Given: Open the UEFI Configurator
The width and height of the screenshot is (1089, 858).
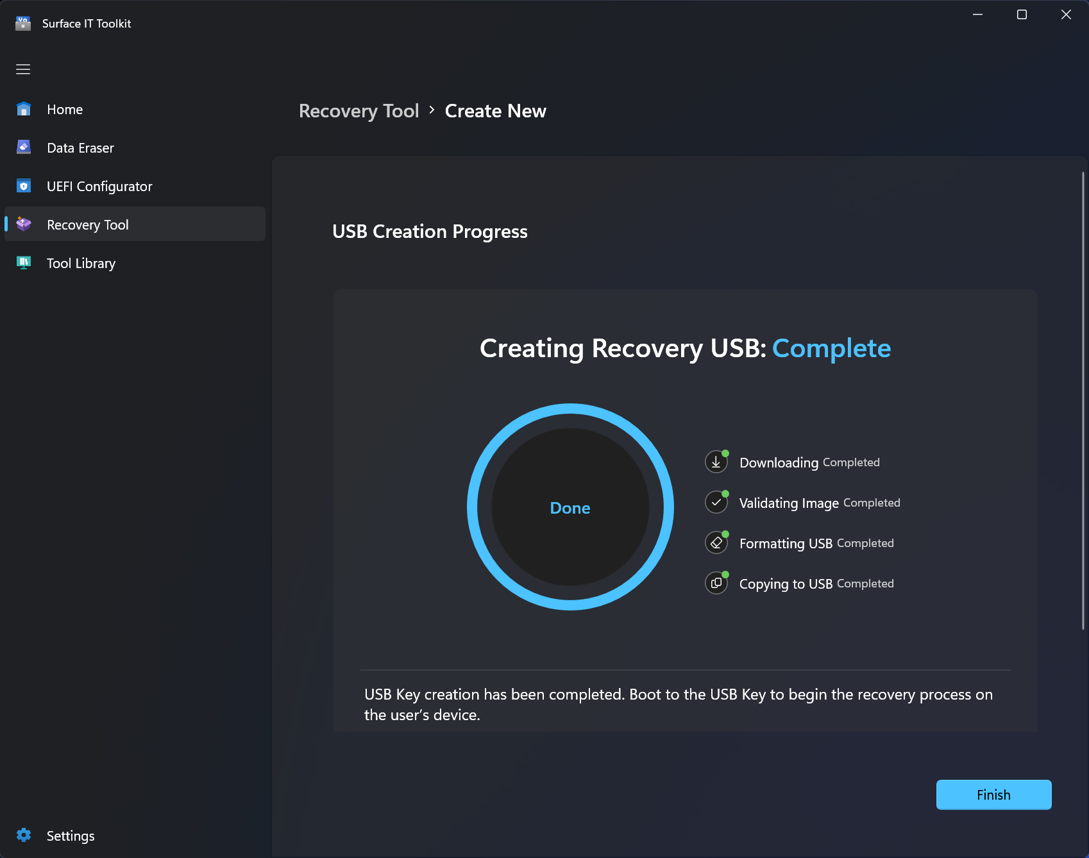Looking at the screenshot, I should (x=99, y=186).
